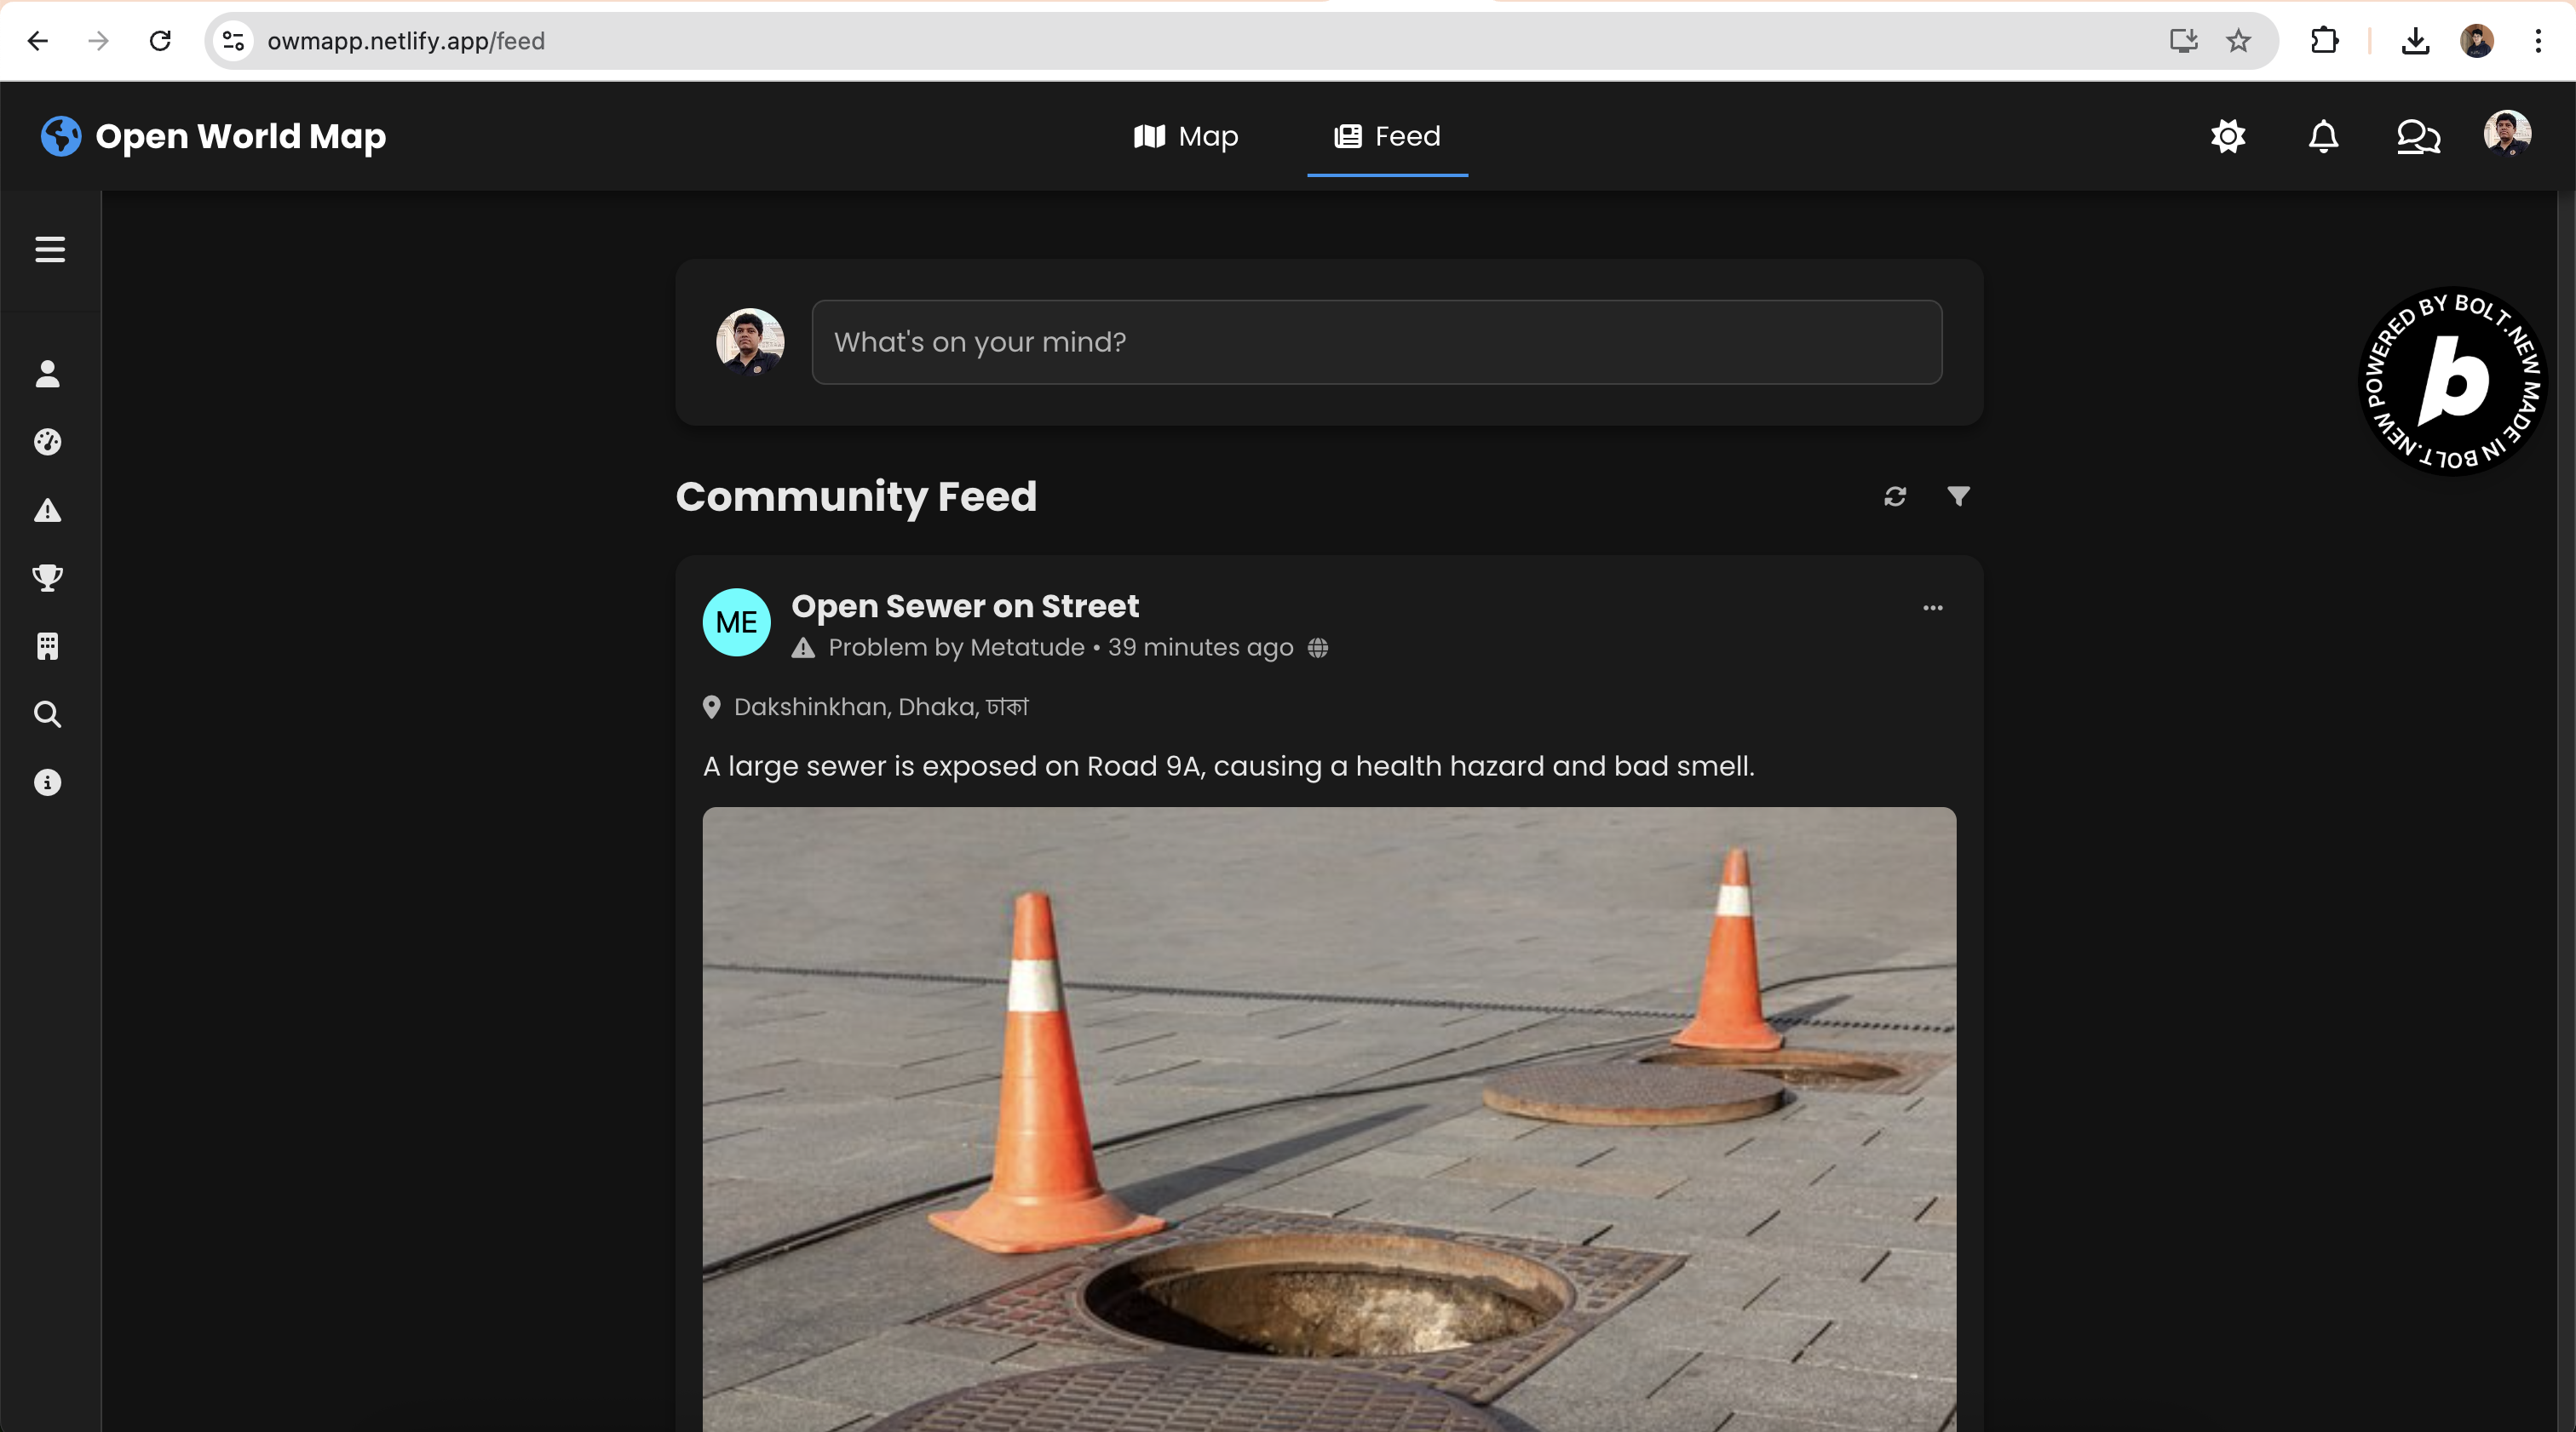Screen dimensions: 2576x1432
Task: Click the warning triangle sidebar icon
Action: pos(48,511)
